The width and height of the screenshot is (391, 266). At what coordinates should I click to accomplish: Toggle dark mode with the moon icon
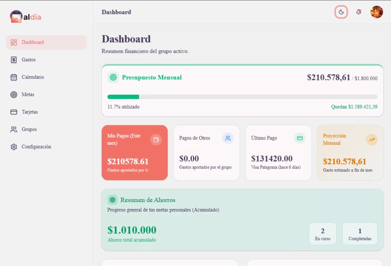pyautogui.click(x=341, y=12)
